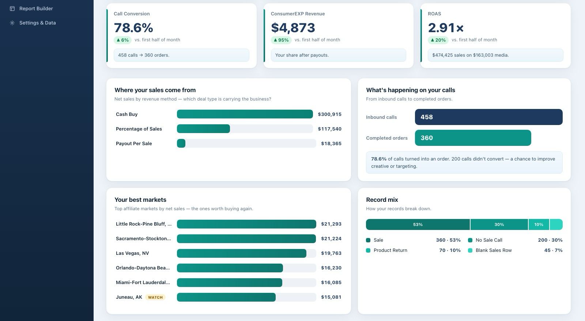Click the Payout Per Sale bar
The width and height of the screenshot is (585, 321).
(x=181, y=143)
